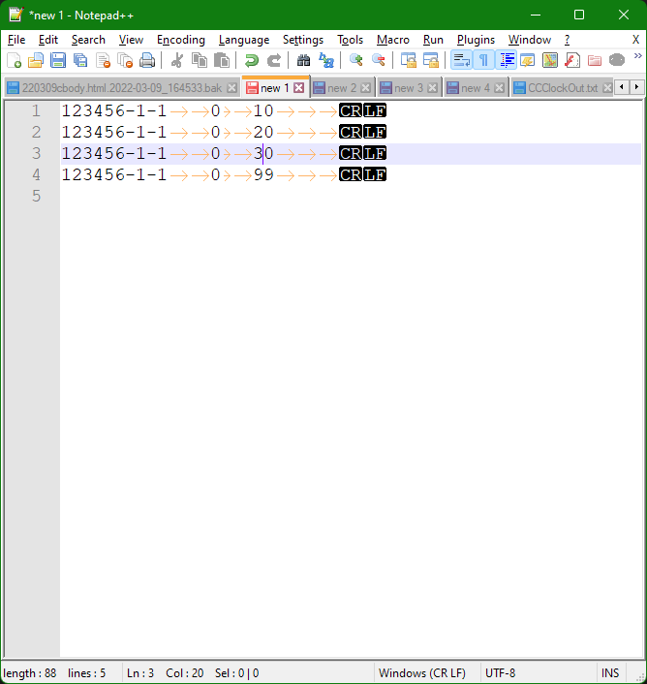Open the Run menu

[x=433, y=40]
